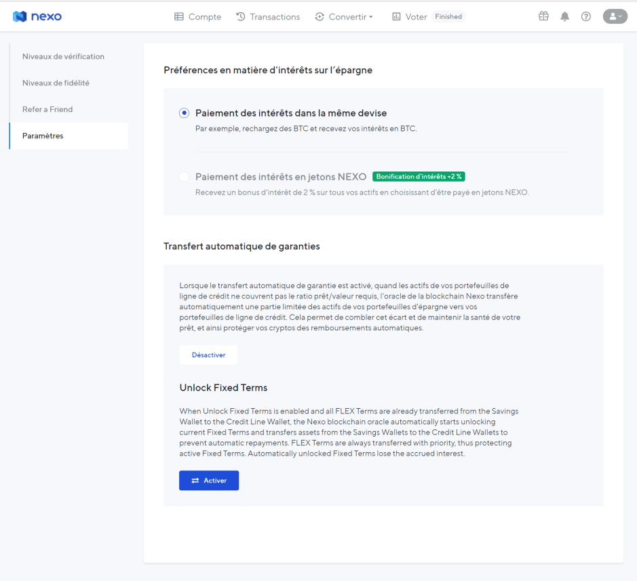Open the notifications bell
This screenshot has width=637, height=581.
pyautogui.click(x=564, y=17)
